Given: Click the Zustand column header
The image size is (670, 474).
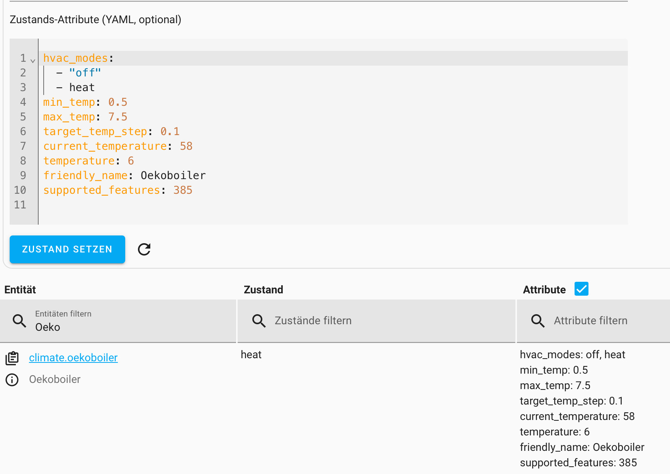Looking at the screenshot, I should [x=264, y=290].
